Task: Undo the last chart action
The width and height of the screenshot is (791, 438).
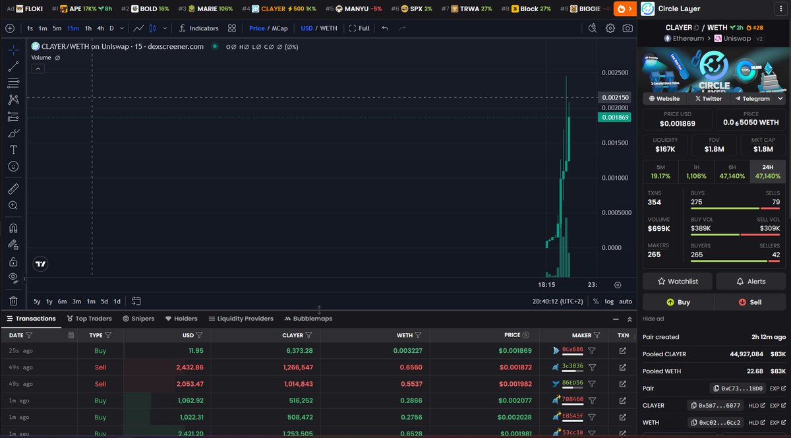Action: tap(385, 28)
